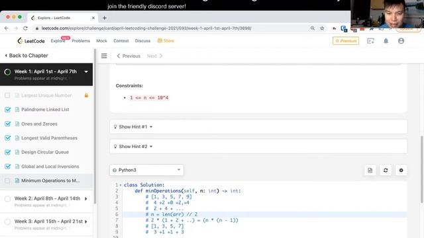Click the LeetCode logo
Viewport: 424px width, 238px height.
point(31,41)
